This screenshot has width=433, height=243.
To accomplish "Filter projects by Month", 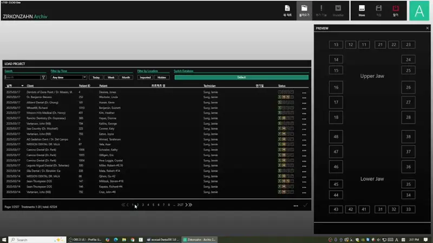I will coord(126,77).
